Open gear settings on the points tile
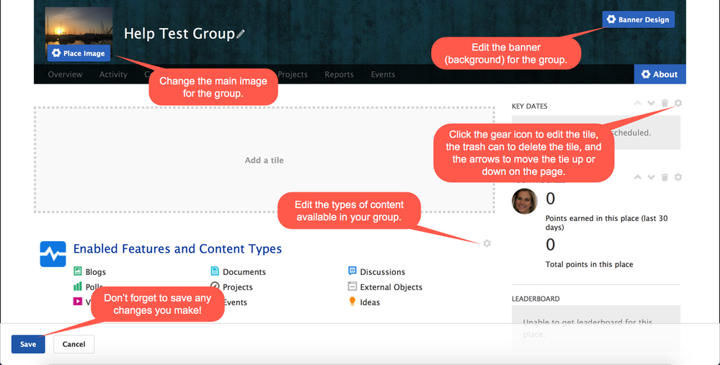The height and width of the screenshot is (365, 720). [678, 177]
